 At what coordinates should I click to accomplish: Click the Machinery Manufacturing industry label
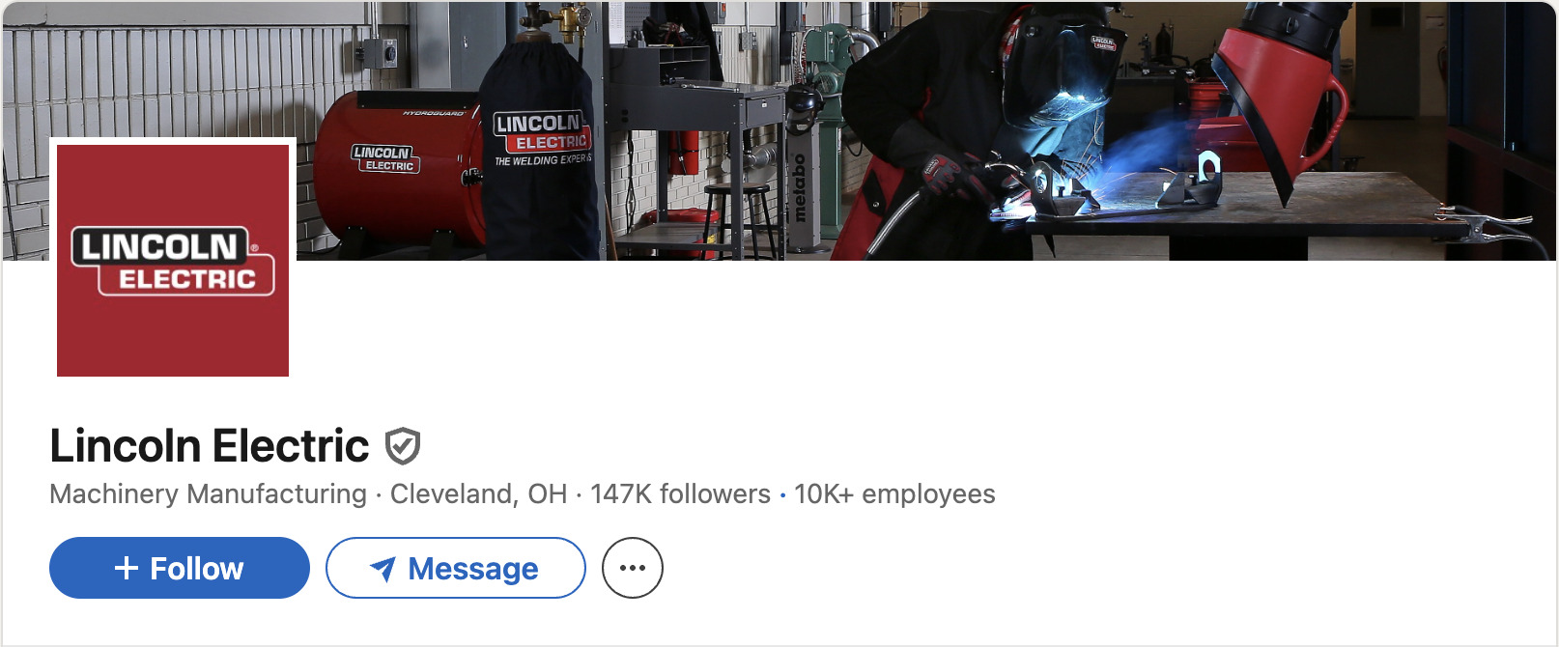pyautogui.click(x=208, y=493)
